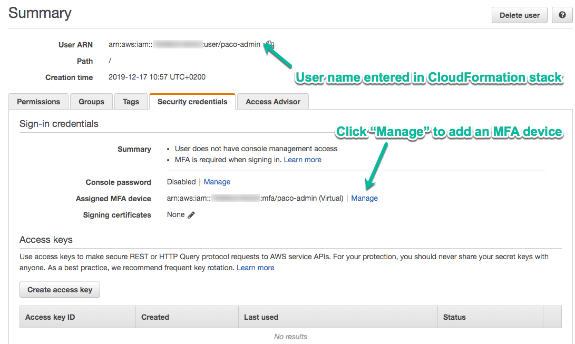Click the Sign-in credentials section heading

pos(59,124)
